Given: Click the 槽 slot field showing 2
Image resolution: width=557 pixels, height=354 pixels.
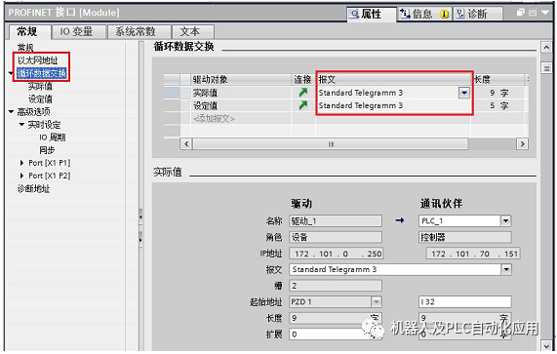Looking at the screenshot, I should [x=336, y=286].
